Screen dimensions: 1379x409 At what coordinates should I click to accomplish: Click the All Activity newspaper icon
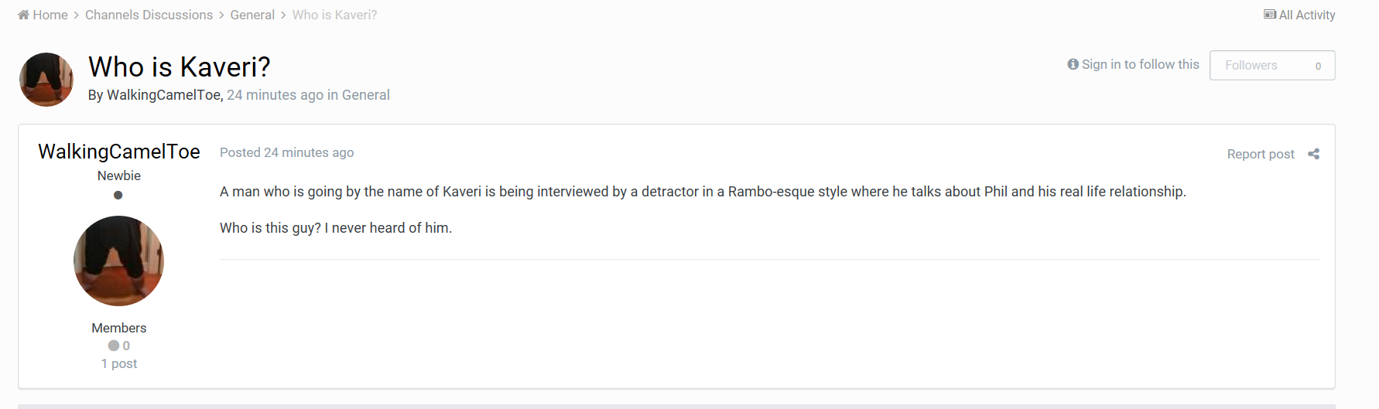[1270, 14]
